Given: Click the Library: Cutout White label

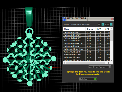Looking at the screenshot, I should pyautogui.click(x=77, y=24).
